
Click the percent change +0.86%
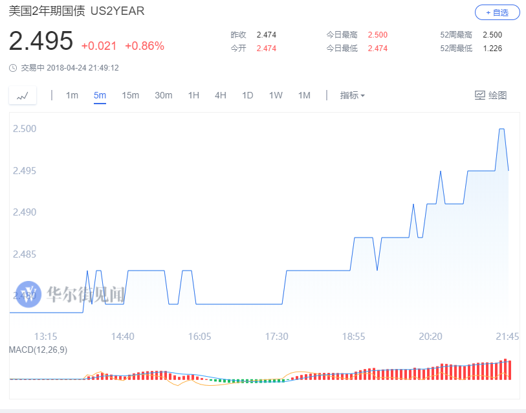[144, 46]
